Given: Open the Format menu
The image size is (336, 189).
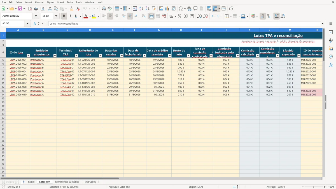Looking at the screenshot, I should click(39, 2).
